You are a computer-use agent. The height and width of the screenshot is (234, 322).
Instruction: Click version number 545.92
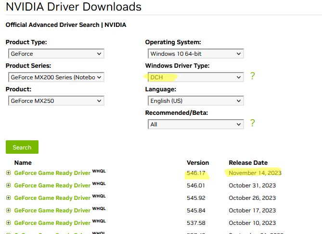196,198
